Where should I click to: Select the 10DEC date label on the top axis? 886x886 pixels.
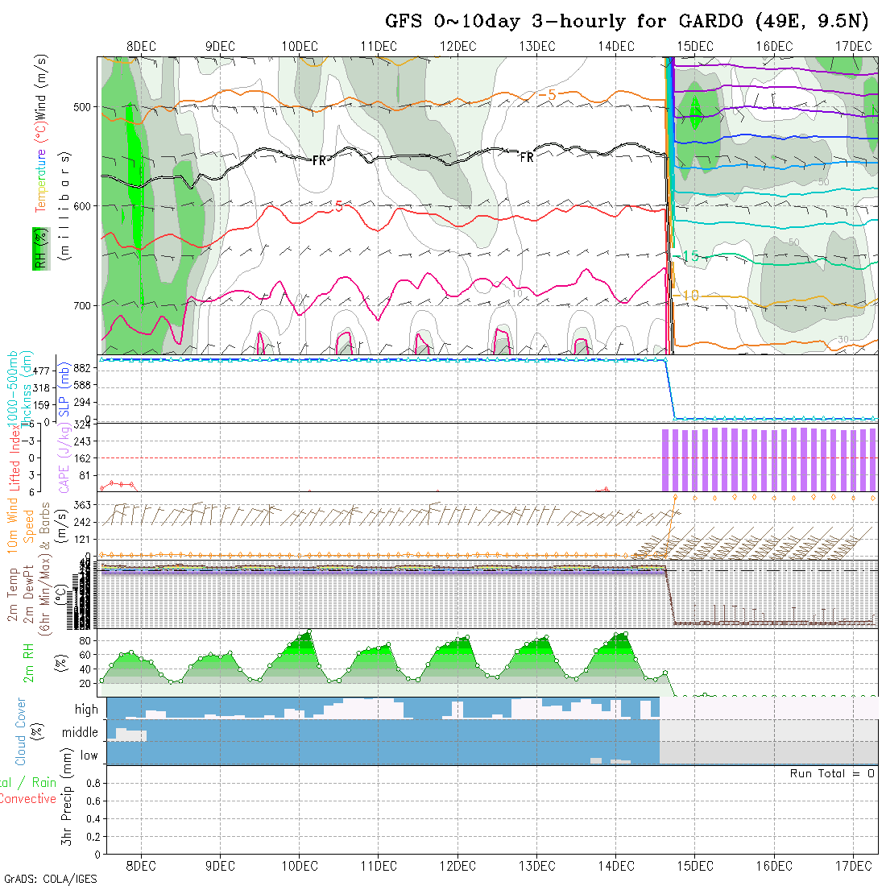299,46
